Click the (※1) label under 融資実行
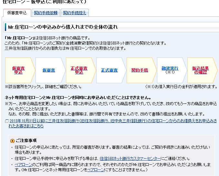Viewport: 219px width, 176px height. click(170, 72)
